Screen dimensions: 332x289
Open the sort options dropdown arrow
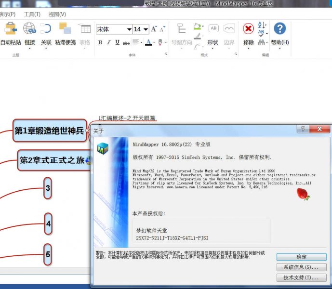(266, 25)
